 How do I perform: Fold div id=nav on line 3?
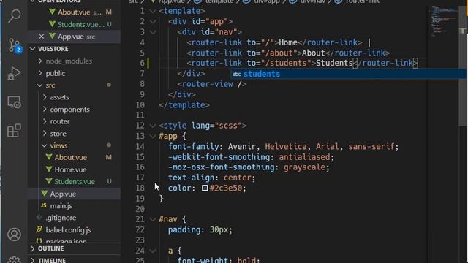point(153,32)
